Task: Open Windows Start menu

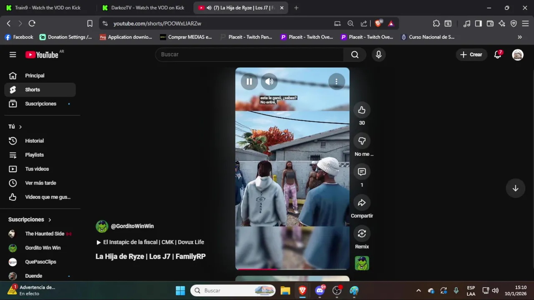Action: pyautogui.click(x=180, y=290)
